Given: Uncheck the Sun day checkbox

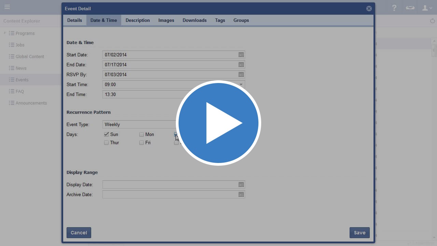Looking at the screenshot, I should pyautogui.click(x=107, y=134).
